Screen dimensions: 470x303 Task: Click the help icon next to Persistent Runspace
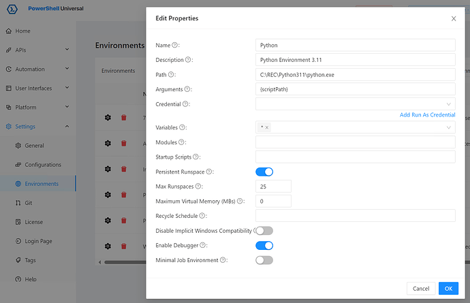(209, 172)
